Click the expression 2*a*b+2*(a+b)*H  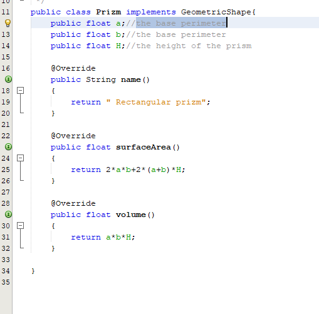click(x=144, y=170)
